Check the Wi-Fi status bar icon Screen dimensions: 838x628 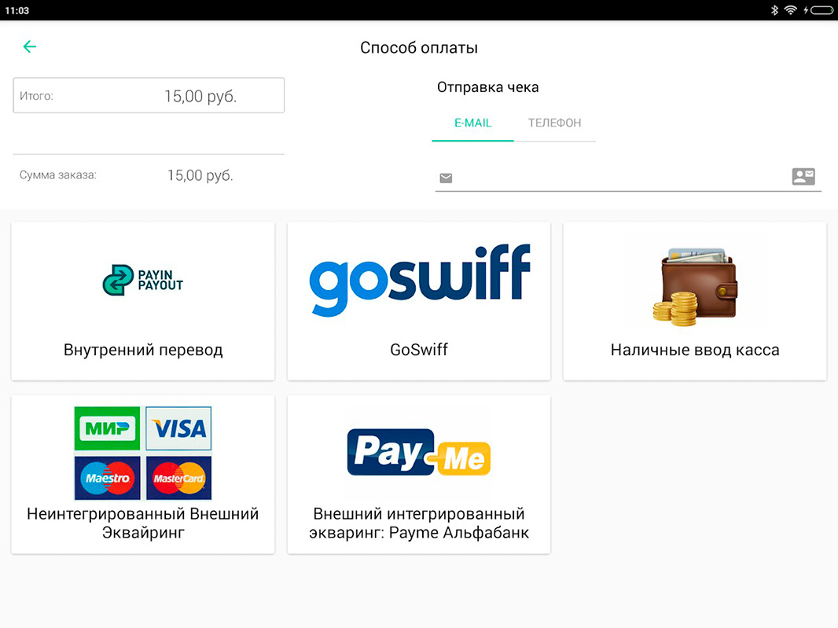(x=790, y=10)
